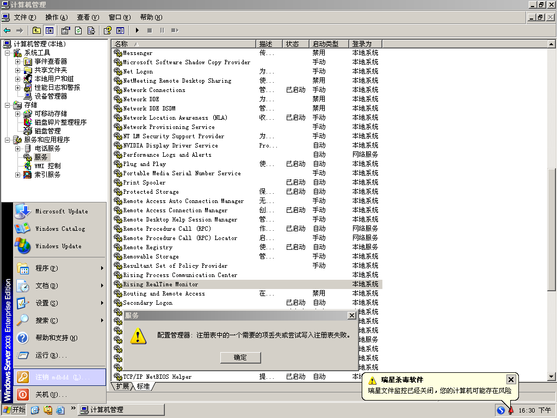Image resolution: width=557 pixels, height=418 pixels.
Task: Open the 帮助(H) menu
Action: coord(151,17)
